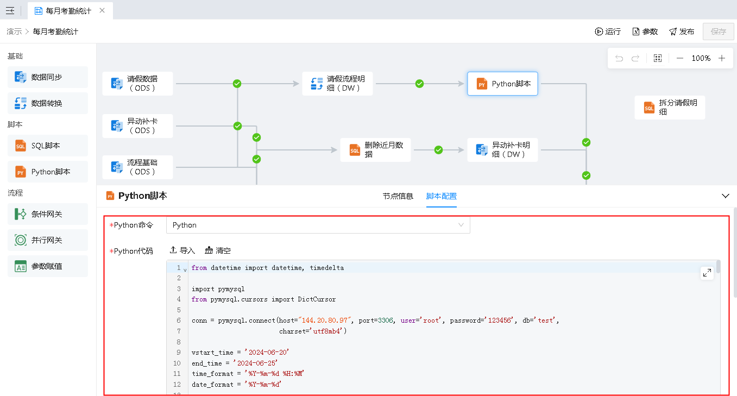Image resolution: width=737 pixels, height=396 pixels.
Task: Collapse the Python脚本 config panel
Action: point(725,196)
